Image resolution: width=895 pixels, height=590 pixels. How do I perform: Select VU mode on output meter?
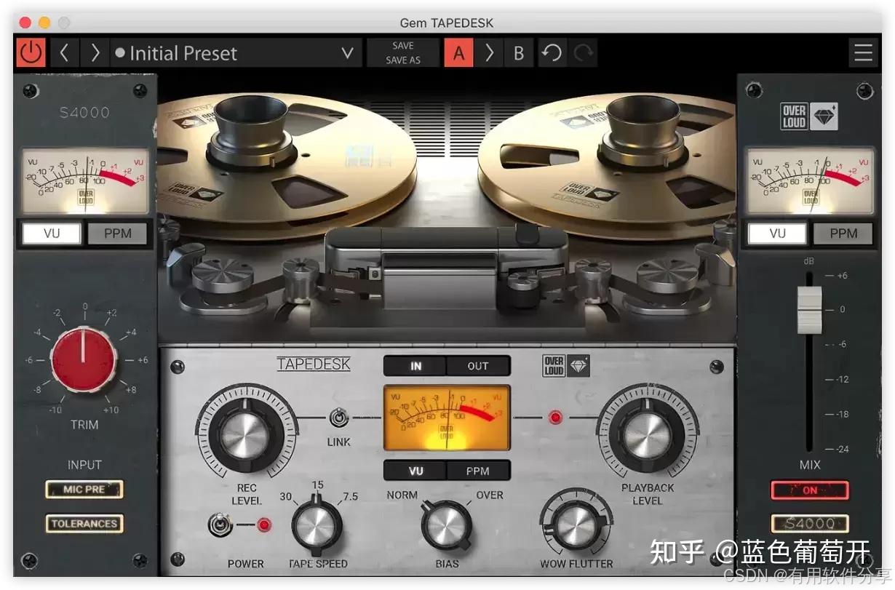pos(778,234)
